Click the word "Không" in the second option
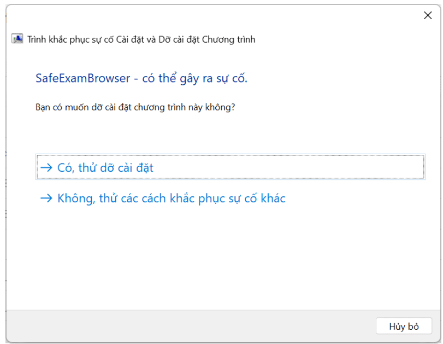Screen dimensions: 443x344 (x=76, y=198)
